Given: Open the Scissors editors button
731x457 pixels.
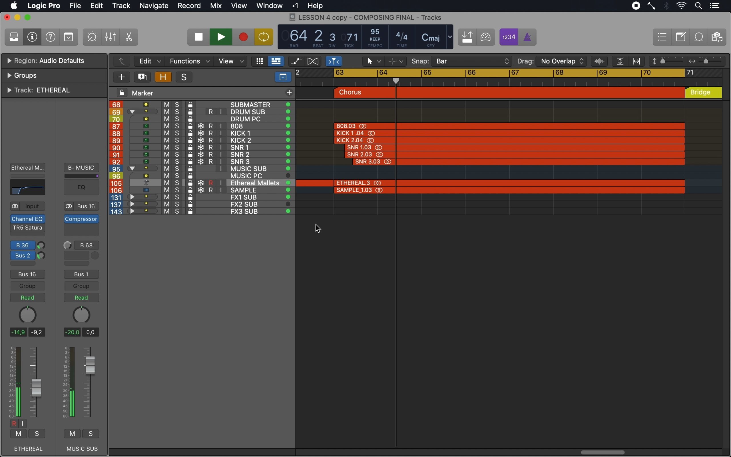Looking at the screenshot, I should (129, 37).
